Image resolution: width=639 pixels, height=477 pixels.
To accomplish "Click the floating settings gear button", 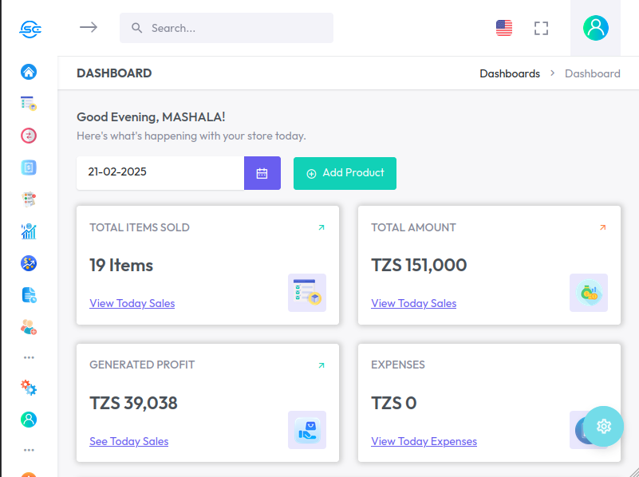I will coord(603,426).
